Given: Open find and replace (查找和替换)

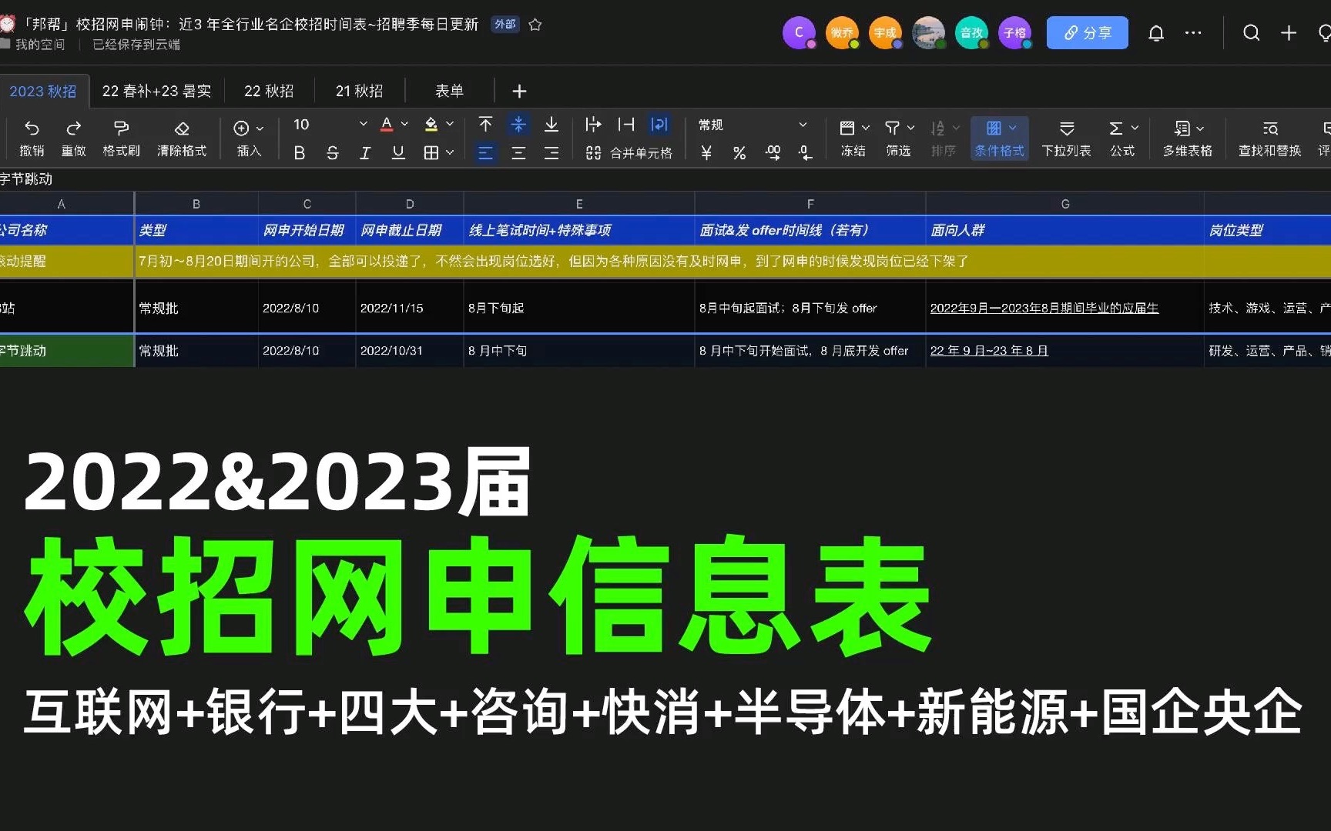Looking at the screenshot, I should coord(1270,138).
